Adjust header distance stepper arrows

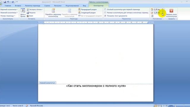pos(163,10)
